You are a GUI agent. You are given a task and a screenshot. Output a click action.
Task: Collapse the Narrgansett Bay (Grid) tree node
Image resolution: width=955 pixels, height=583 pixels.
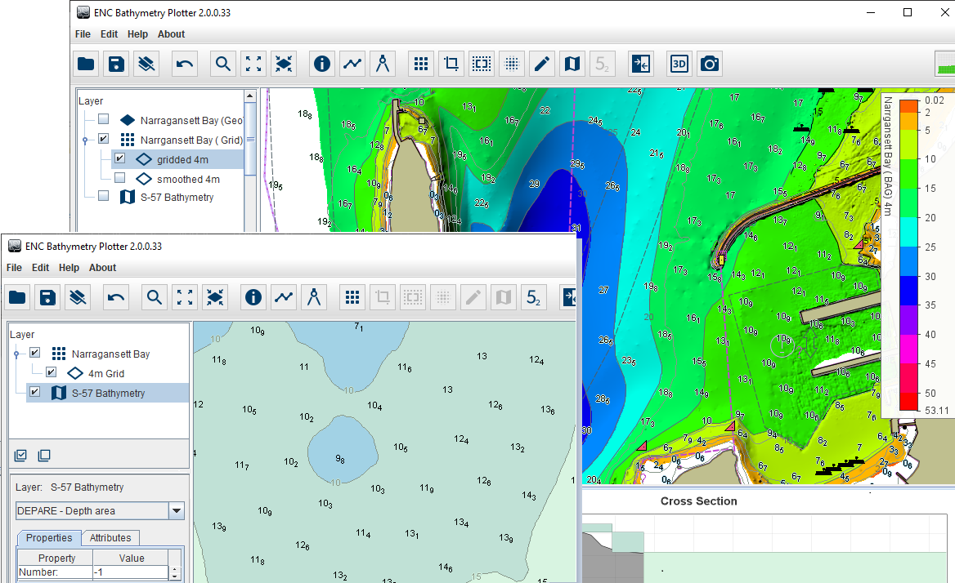(x=84, y=140)
